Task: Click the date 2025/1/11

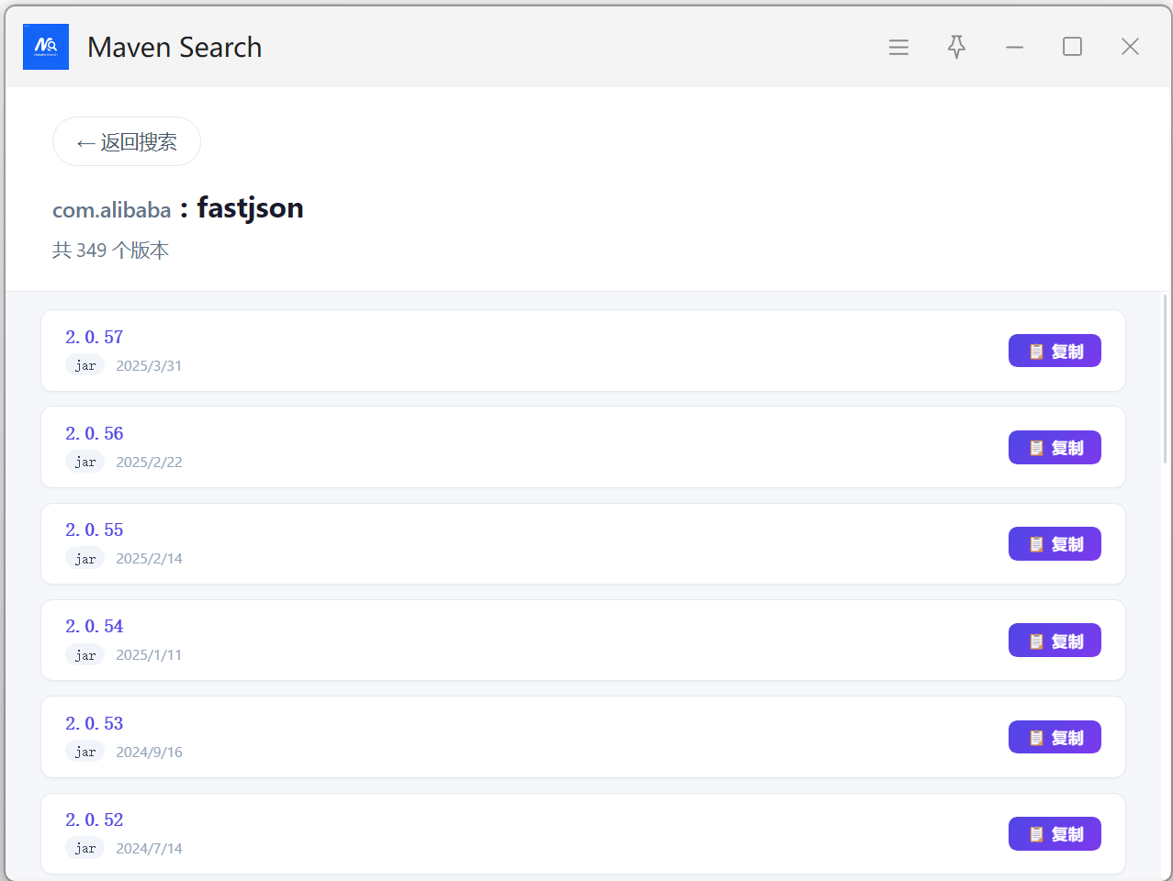Action: point(149,655)
